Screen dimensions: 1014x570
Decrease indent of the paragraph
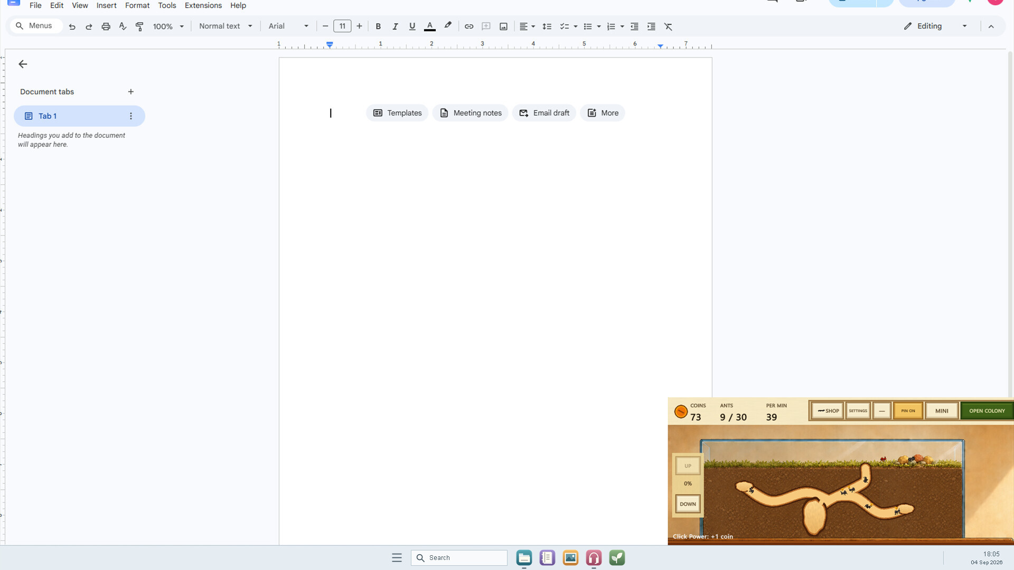pyautogui.click(x=634, y=26)
